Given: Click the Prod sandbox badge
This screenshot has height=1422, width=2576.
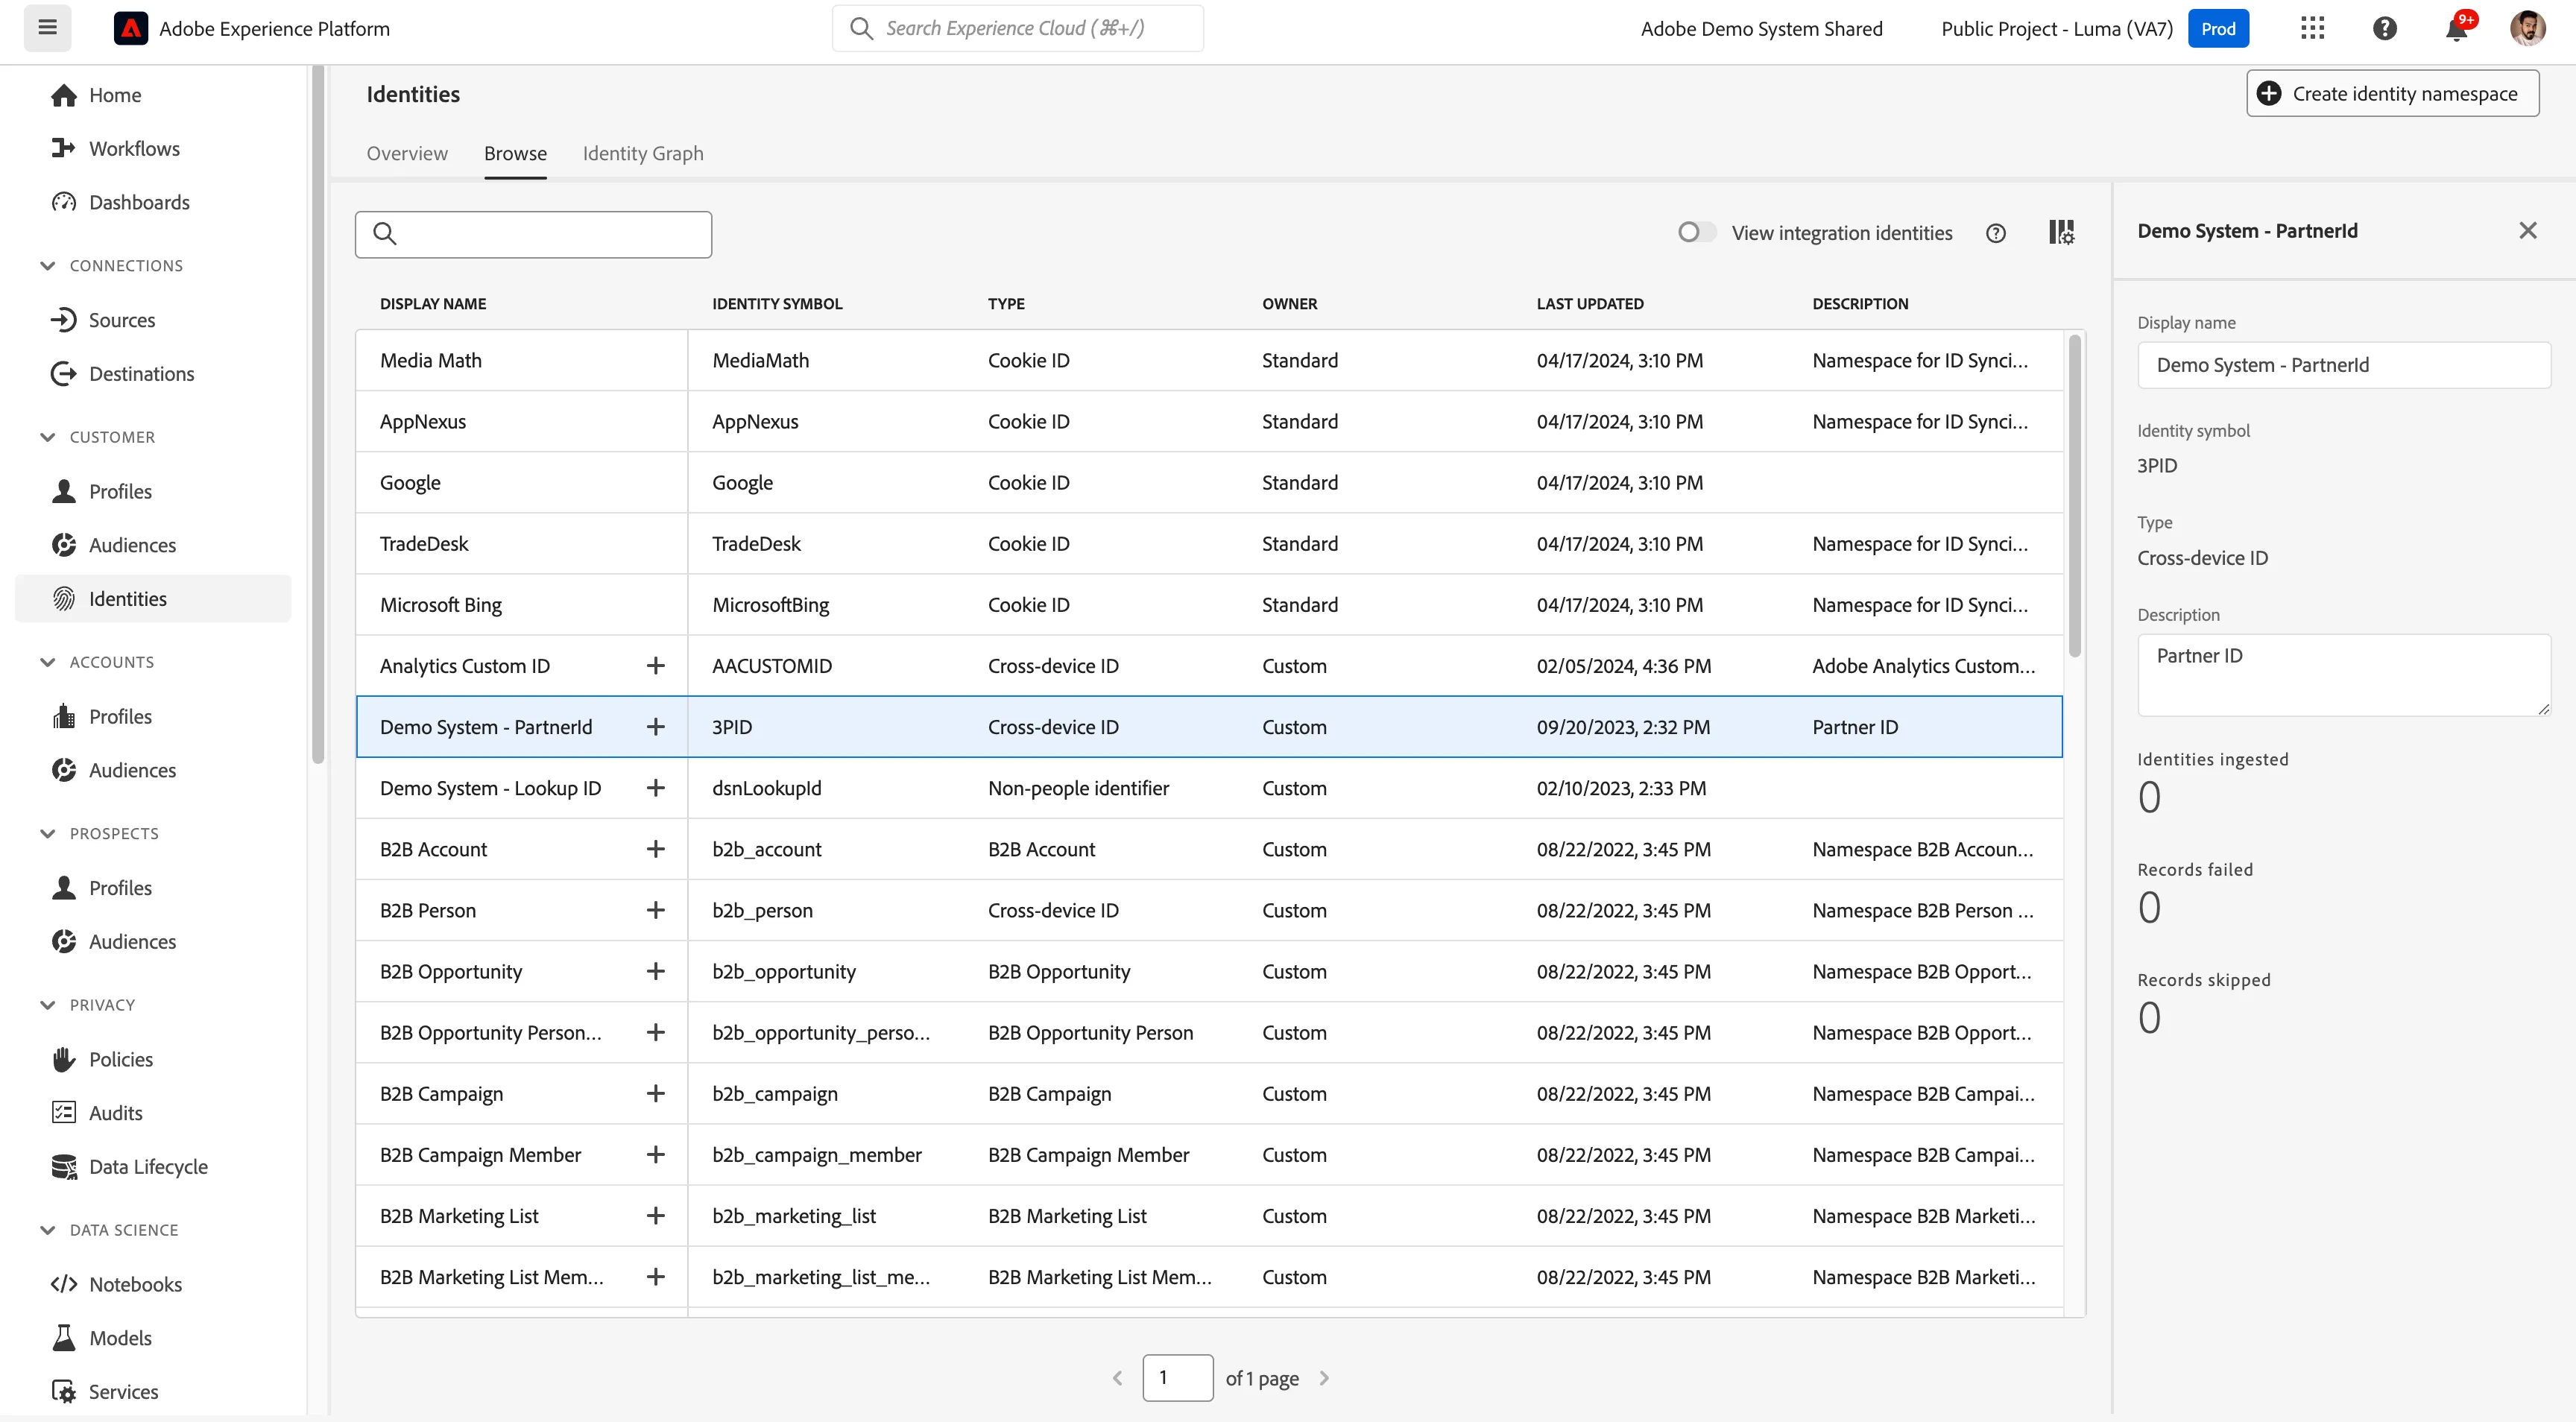Looking at the screenshot, I should [2218, 28].
